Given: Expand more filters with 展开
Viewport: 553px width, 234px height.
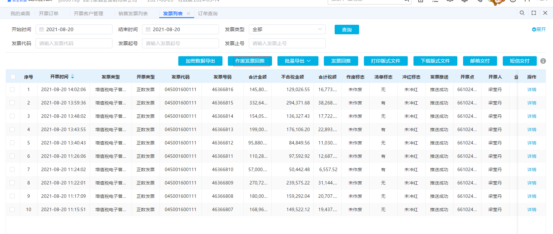Looking at the screenshot, I should click(539, 30).
